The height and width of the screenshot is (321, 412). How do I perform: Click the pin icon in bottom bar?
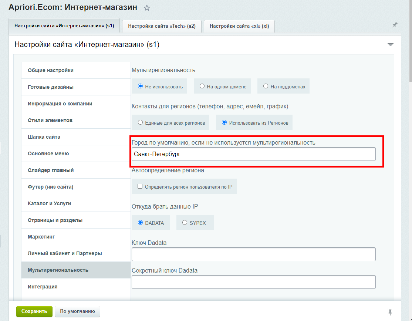pyautogui.click(x=391, y=311)
